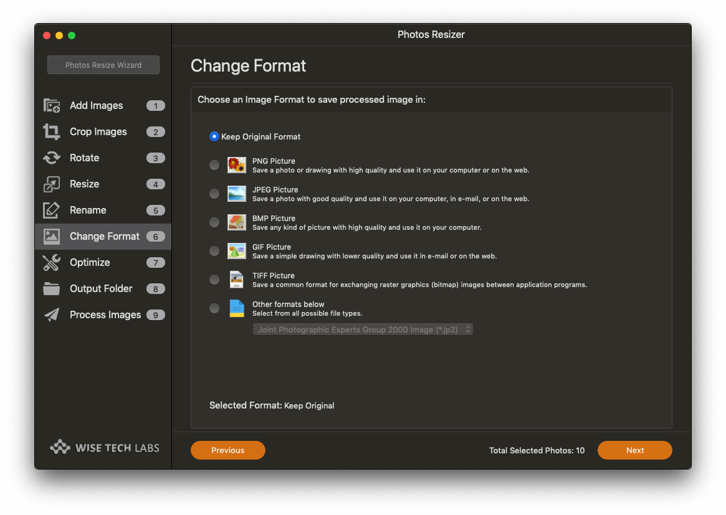Screen dimensions: 726x515
Task: Click the BMP Picture label text
Action: pyautogui.click(x=274, y=219)
